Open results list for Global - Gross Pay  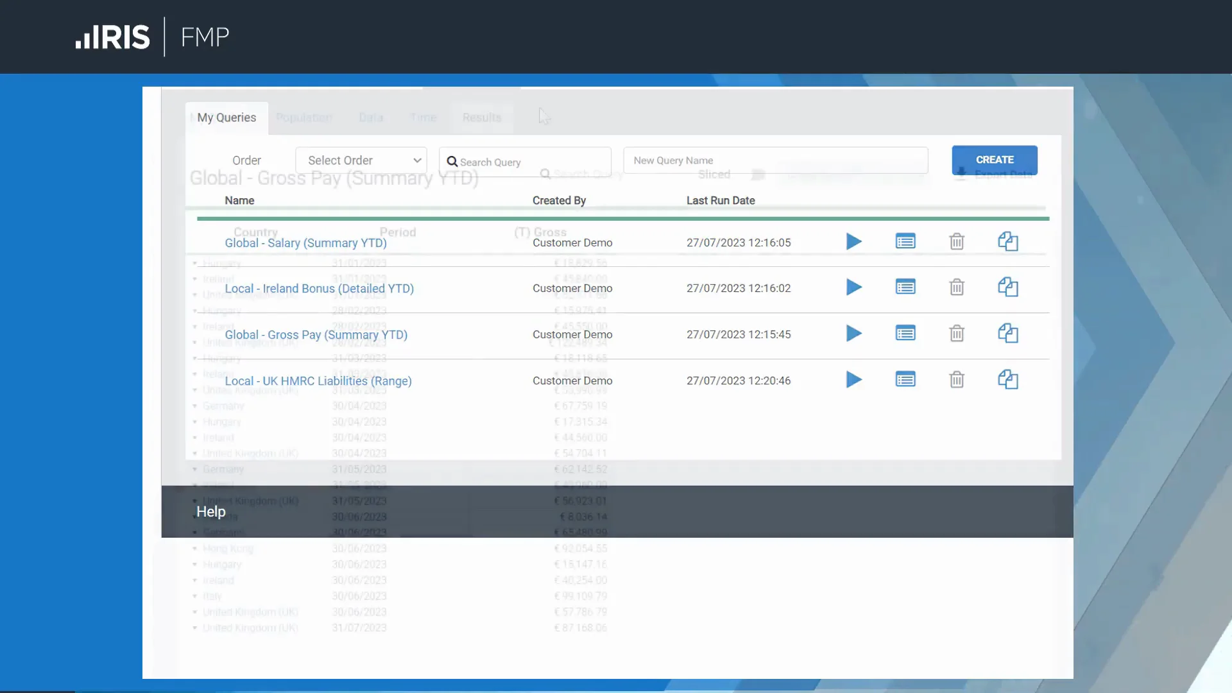pyautogui.click(x=905, y=334)
